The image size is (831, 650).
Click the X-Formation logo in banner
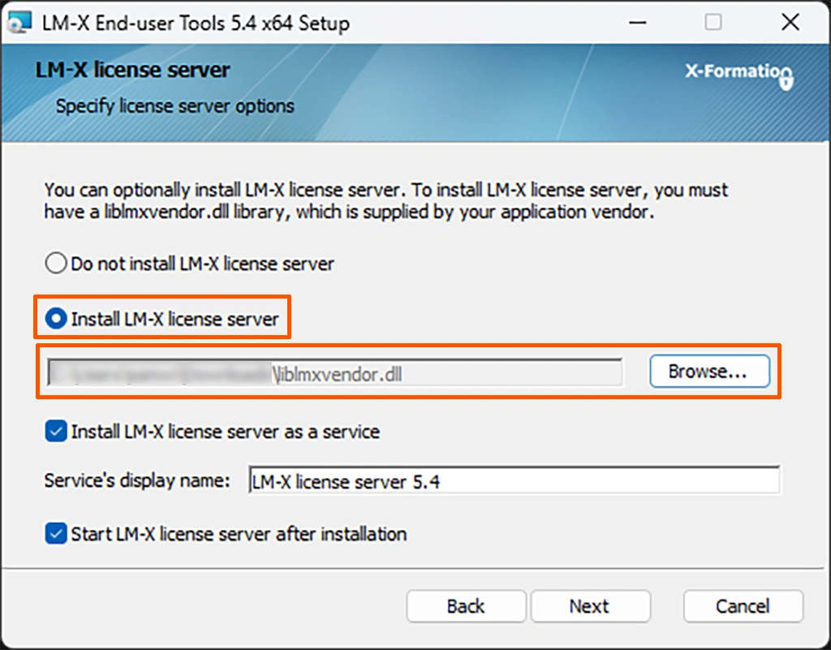738,75
